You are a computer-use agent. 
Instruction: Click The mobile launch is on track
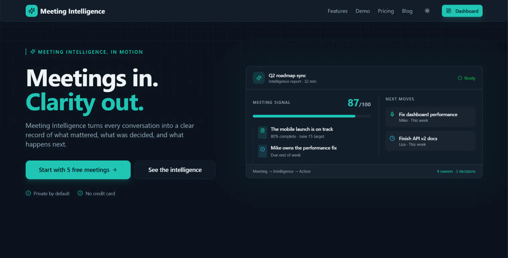click(302, 129)
